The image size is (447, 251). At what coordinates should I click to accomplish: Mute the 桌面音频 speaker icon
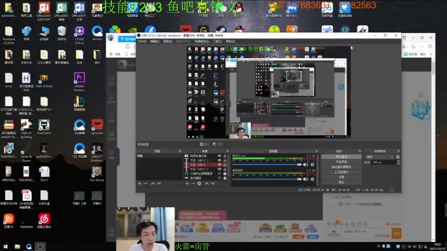pyautogui.click(x=306, y=179)
